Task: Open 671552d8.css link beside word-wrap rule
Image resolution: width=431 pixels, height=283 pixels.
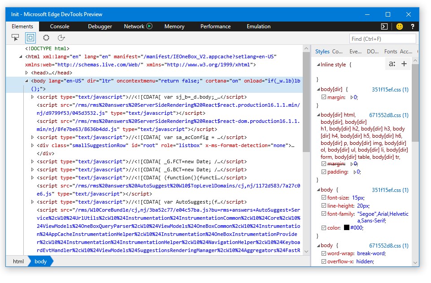Action: point(389,246)
